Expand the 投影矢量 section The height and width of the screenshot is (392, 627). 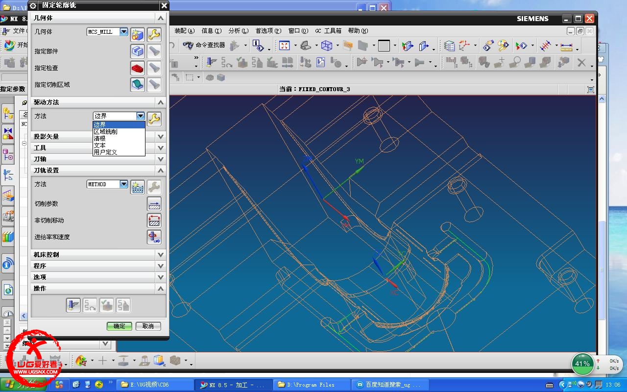160,137
